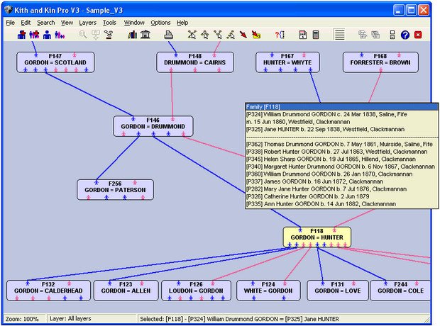
Task: Open the Edit menu
Action: click(x=26, y=23)
